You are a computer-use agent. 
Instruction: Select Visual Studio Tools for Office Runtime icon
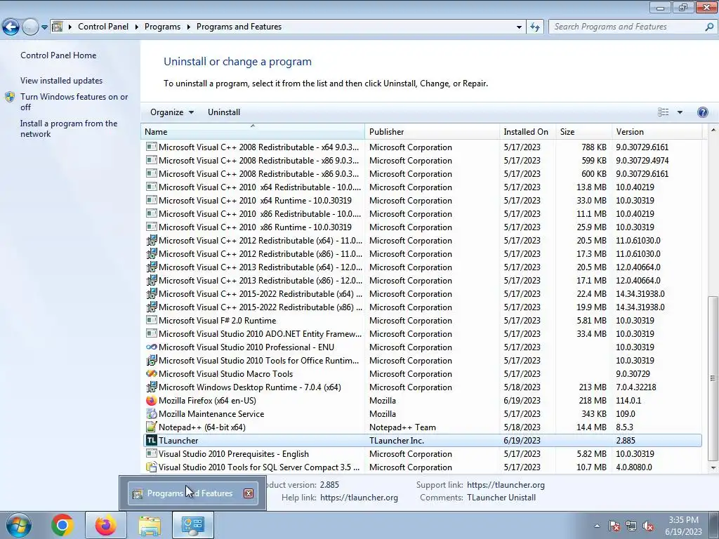click(152, 361)
